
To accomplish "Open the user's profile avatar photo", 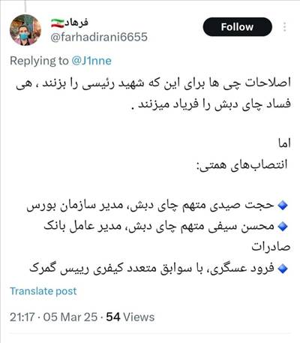I will click(x=25, y=30).
